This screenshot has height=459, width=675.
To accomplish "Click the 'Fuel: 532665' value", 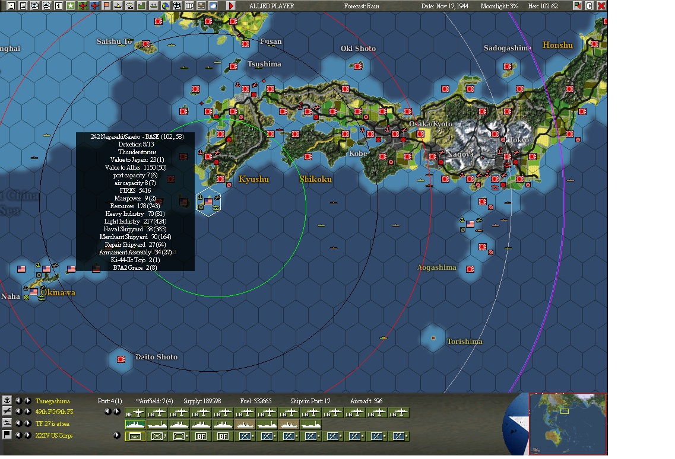I will (256, 401).
